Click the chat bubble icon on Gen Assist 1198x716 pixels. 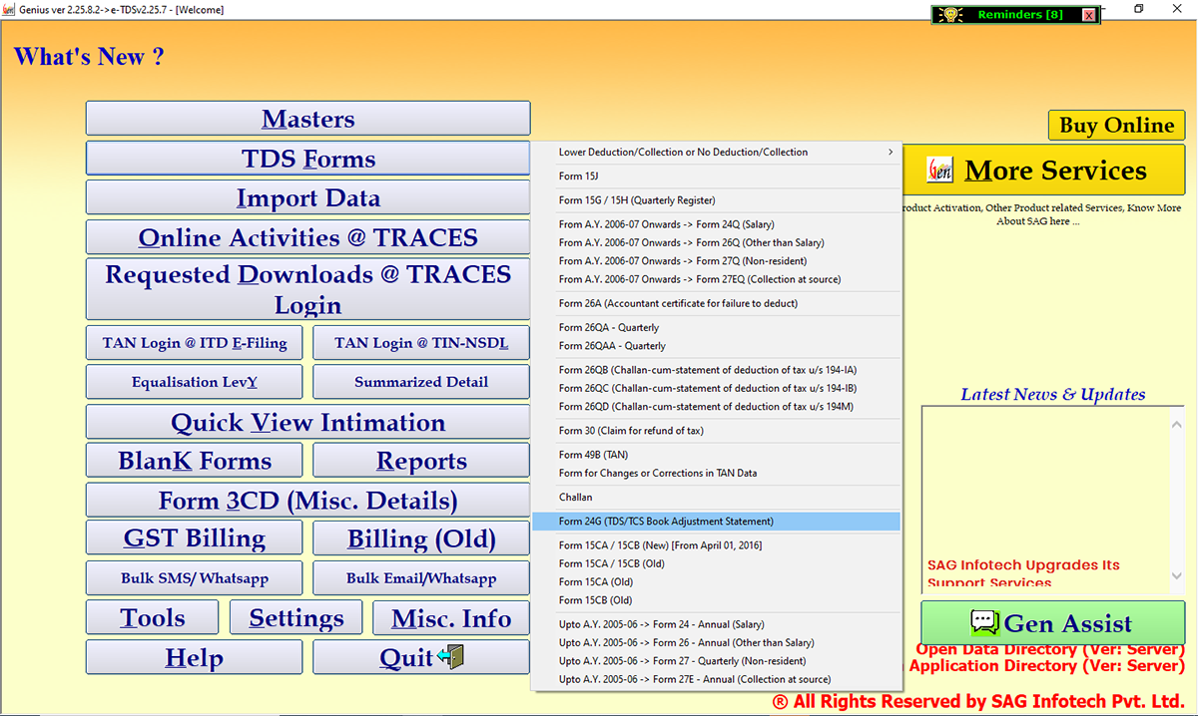(x=984, y=623)
